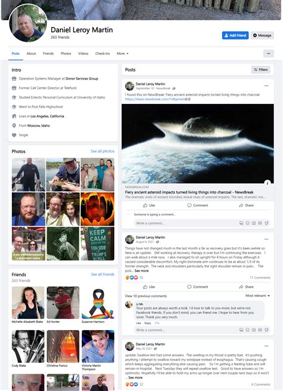Switch to the About tab
Viewport: 283px width, 391px height.
coord(31,53)
